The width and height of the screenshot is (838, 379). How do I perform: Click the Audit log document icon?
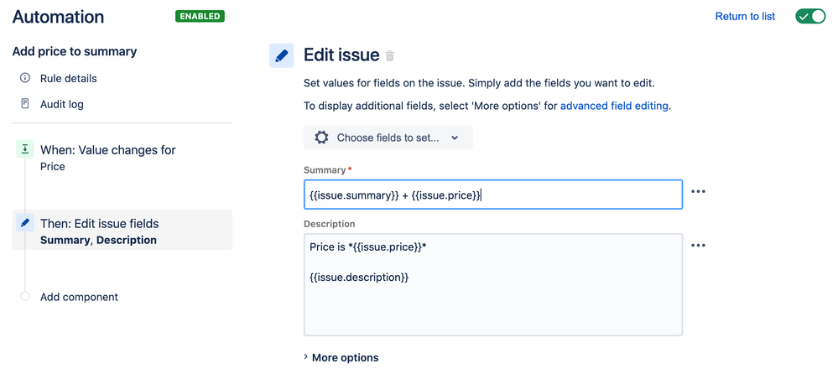(25, 104)
